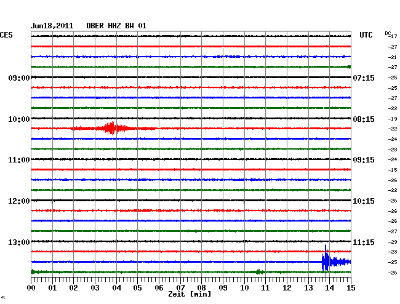Viewport: 400px width, 304px height.
Task: Click the black trace of the 12:00 row
Action: pos(191,201)
